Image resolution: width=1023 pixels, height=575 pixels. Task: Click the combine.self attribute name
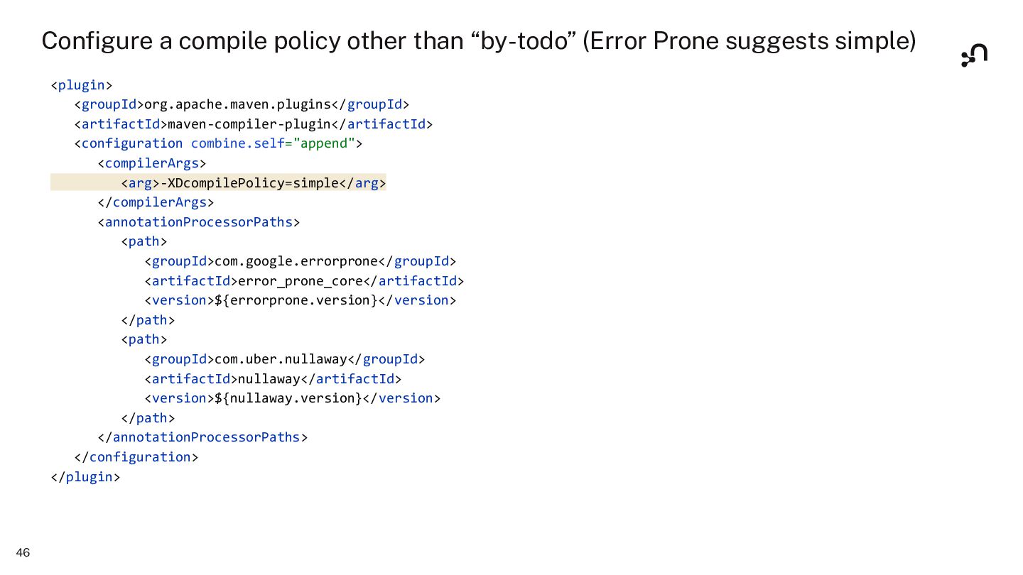coord(237,144)
